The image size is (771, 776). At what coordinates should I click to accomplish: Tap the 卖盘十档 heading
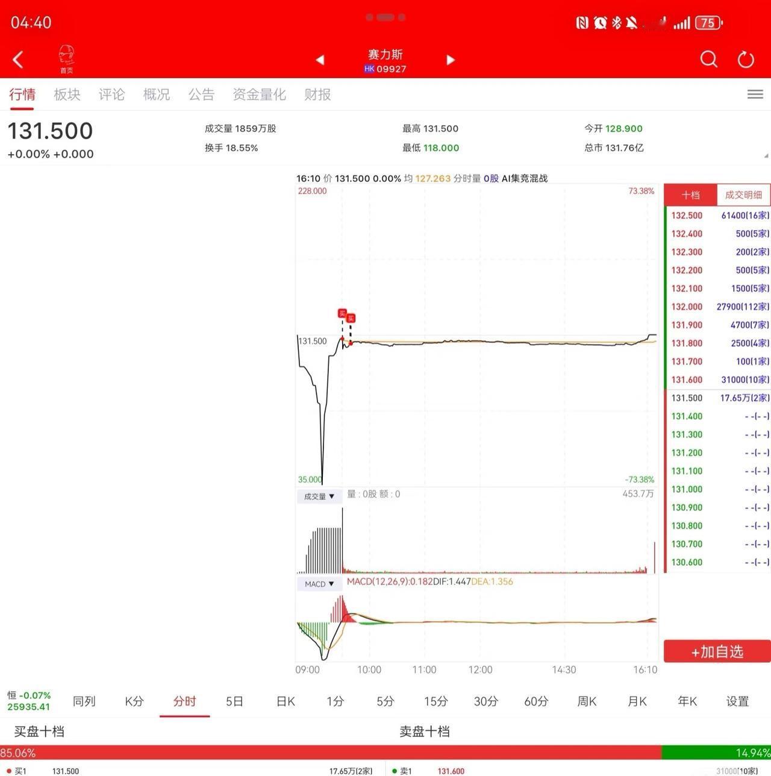[x=425, y=731]
